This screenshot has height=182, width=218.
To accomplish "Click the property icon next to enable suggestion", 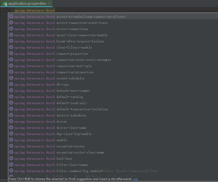I will 11,140.
